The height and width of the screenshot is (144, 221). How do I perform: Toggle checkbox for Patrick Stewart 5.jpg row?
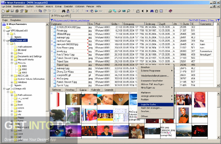tap(52, 82)
